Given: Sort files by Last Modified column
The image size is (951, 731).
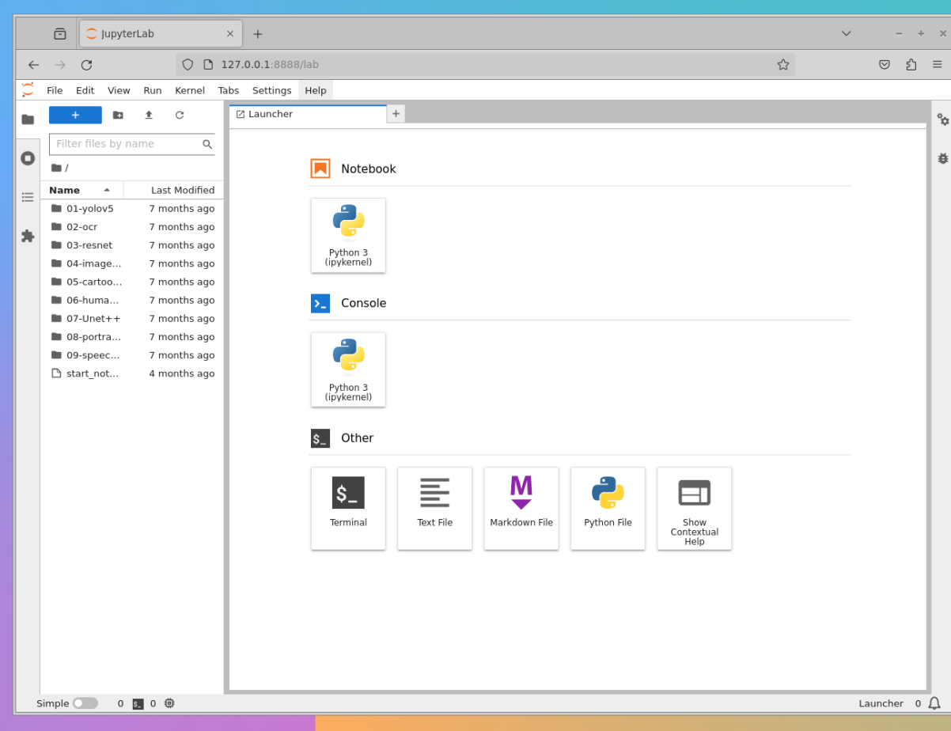Looking at the screenshot, I should [174, 190].
